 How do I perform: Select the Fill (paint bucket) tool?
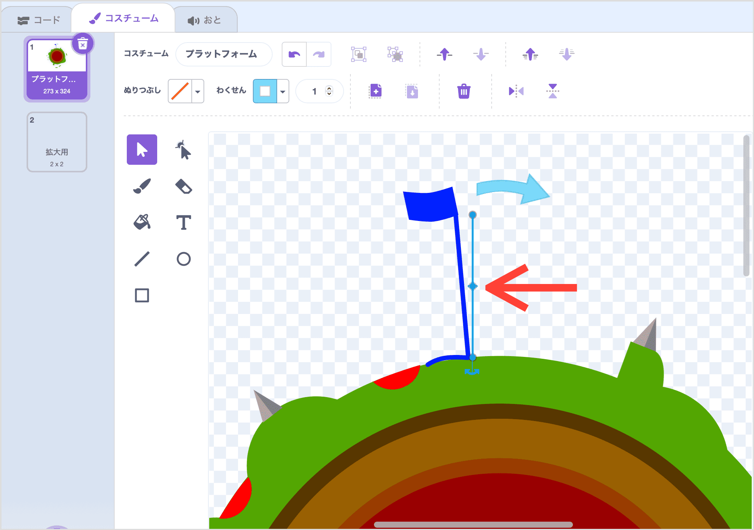pyautogui.click(x=142, y=222)
